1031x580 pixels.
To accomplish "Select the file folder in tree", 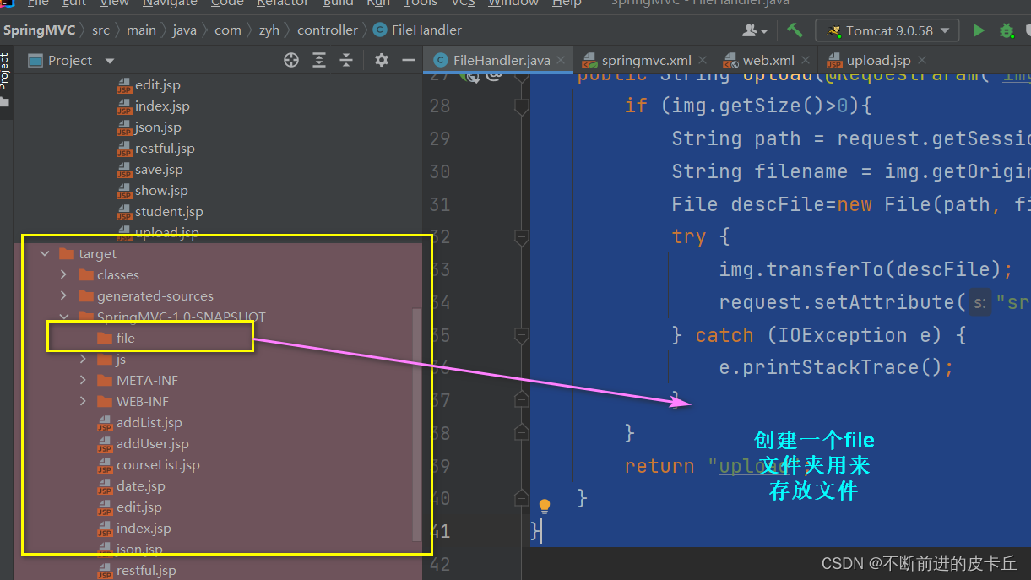I will 126,338.
